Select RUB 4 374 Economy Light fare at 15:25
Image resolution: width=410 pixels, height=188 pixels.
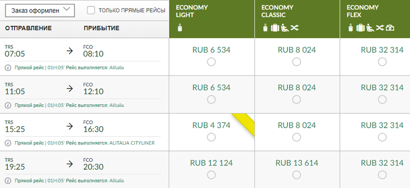[211, 137]
